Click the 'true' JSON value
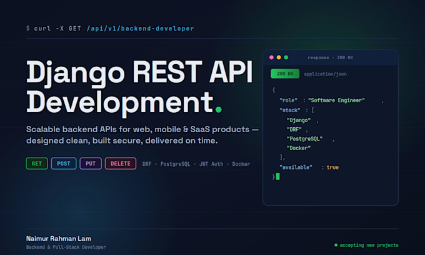 click(332, 167)
